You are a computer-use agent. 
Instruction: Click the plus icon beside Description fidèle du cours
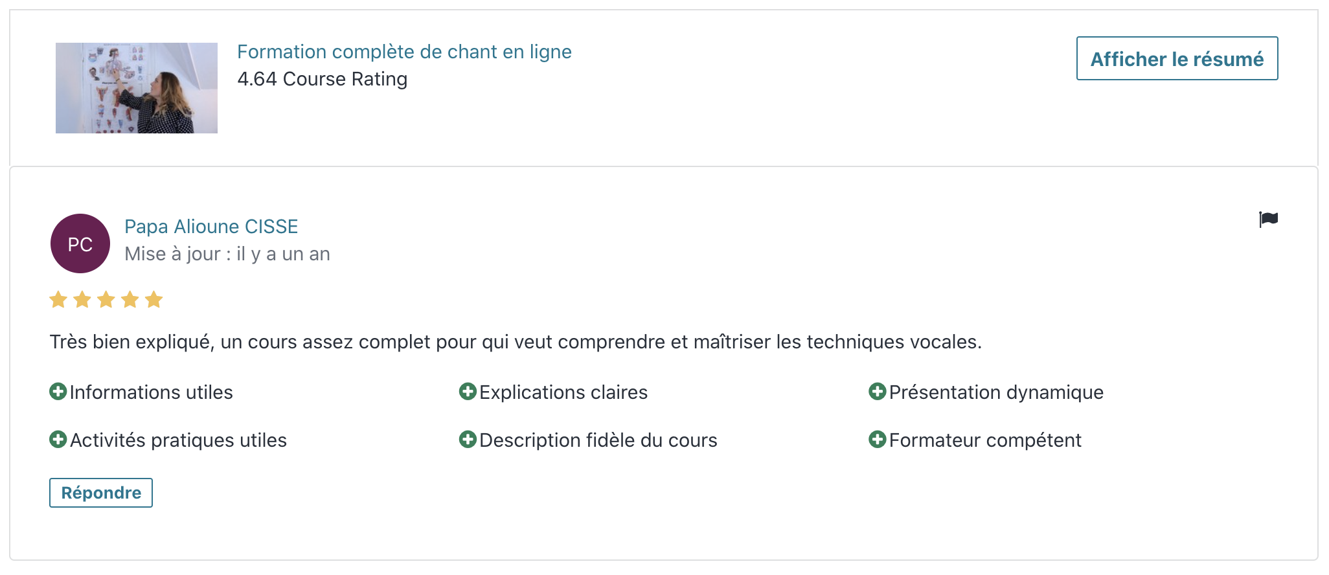(468, 440)
